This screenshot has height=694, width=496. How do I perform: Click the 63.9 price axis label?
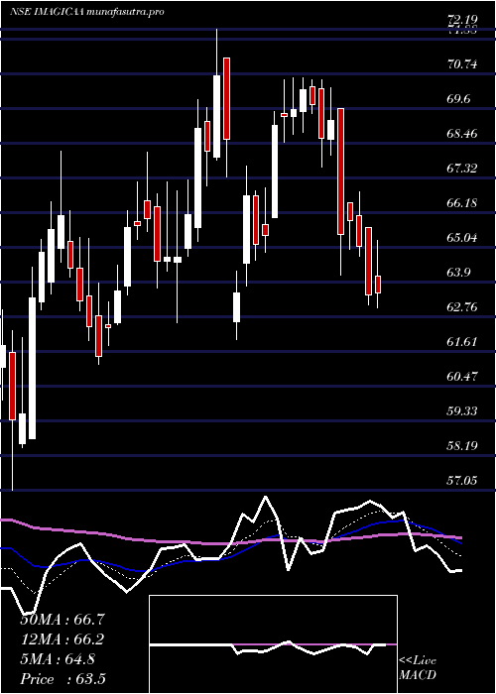coord(458,273)
